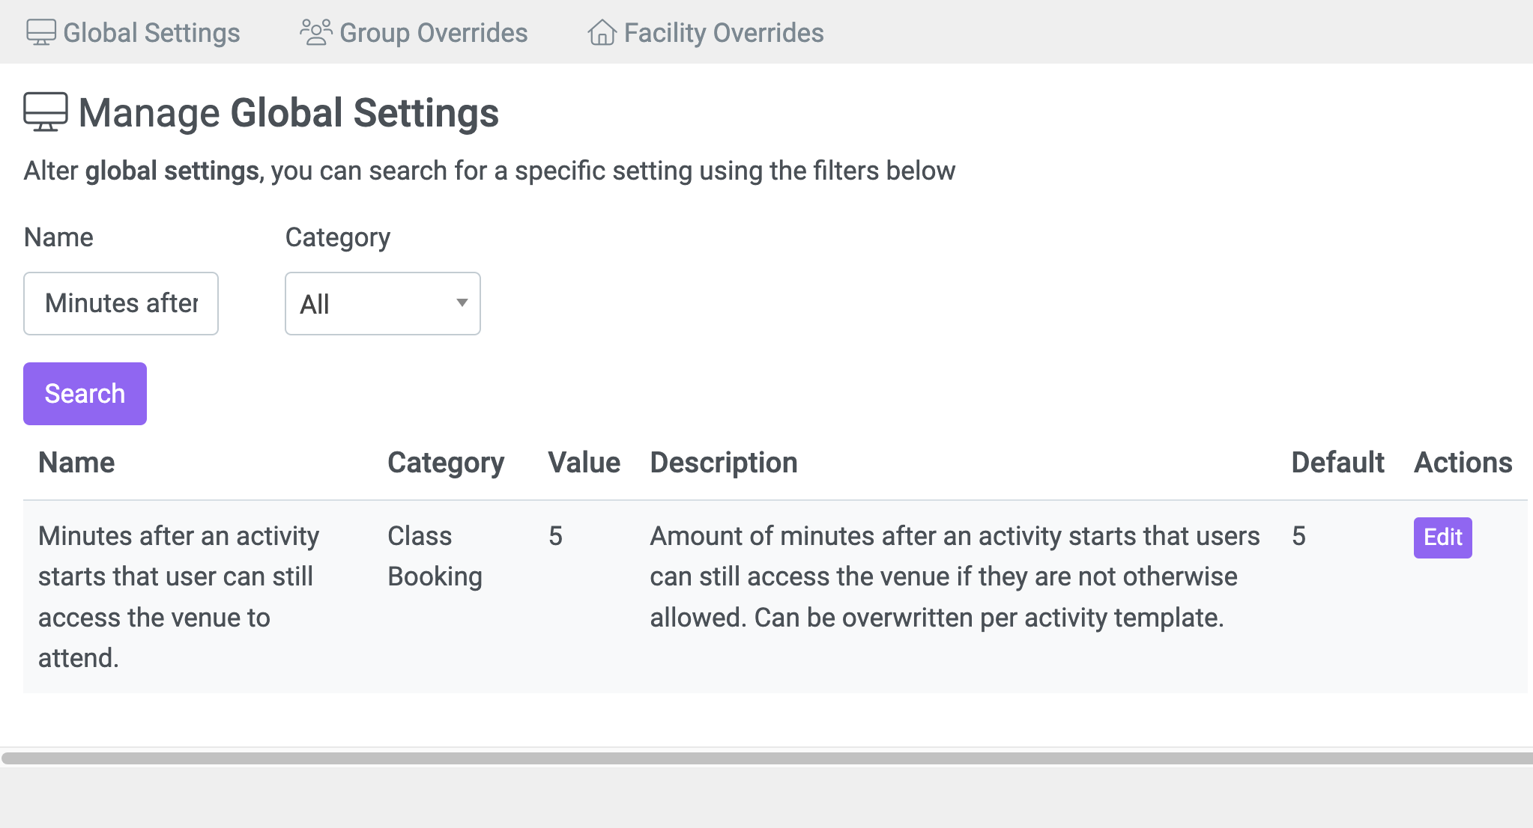Click the Description column header

tap(723, 463)
